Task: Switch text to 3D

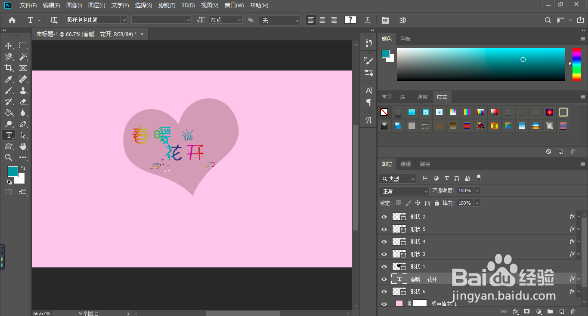Action: tap(402, 20)
